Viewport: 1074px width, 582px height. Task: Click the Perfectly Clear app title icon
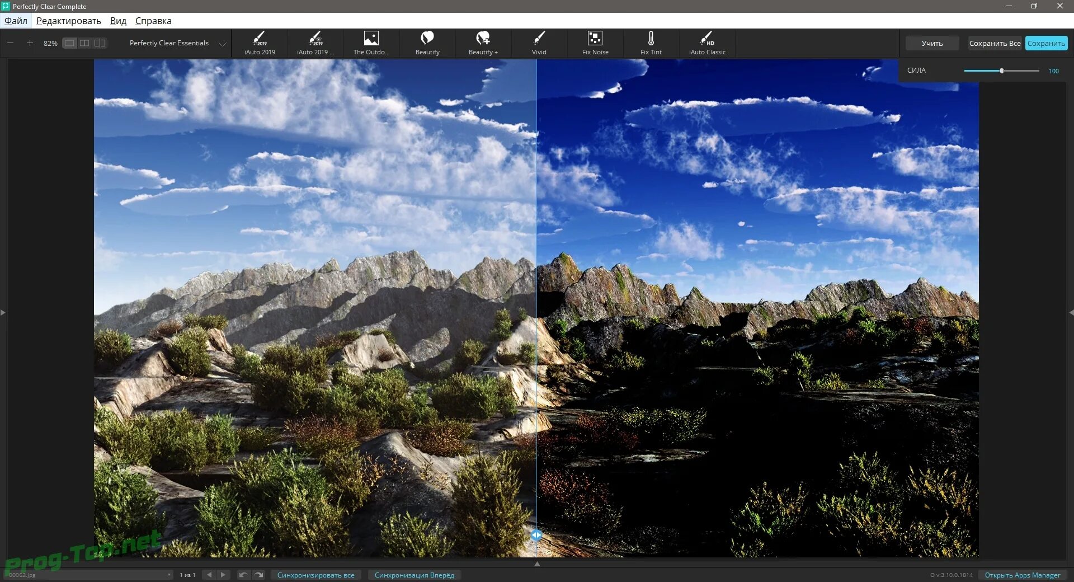click(6, 6)
